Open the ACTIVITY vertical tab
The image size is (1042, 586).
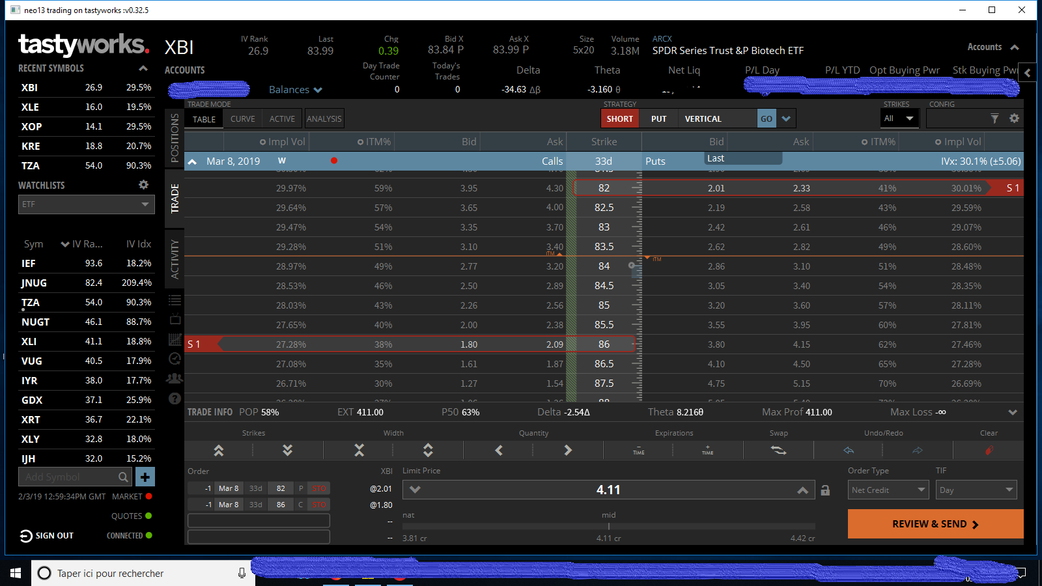pos(175,259)
